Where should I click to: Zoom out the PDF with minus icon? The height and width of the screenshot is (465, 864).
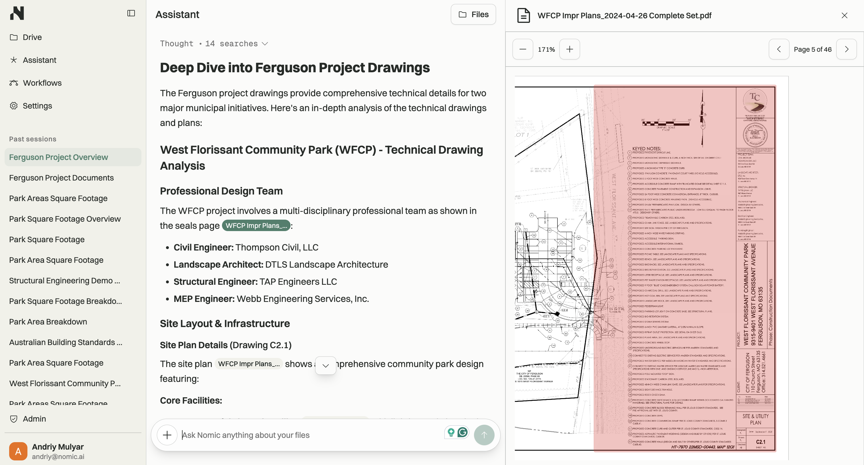523,49
